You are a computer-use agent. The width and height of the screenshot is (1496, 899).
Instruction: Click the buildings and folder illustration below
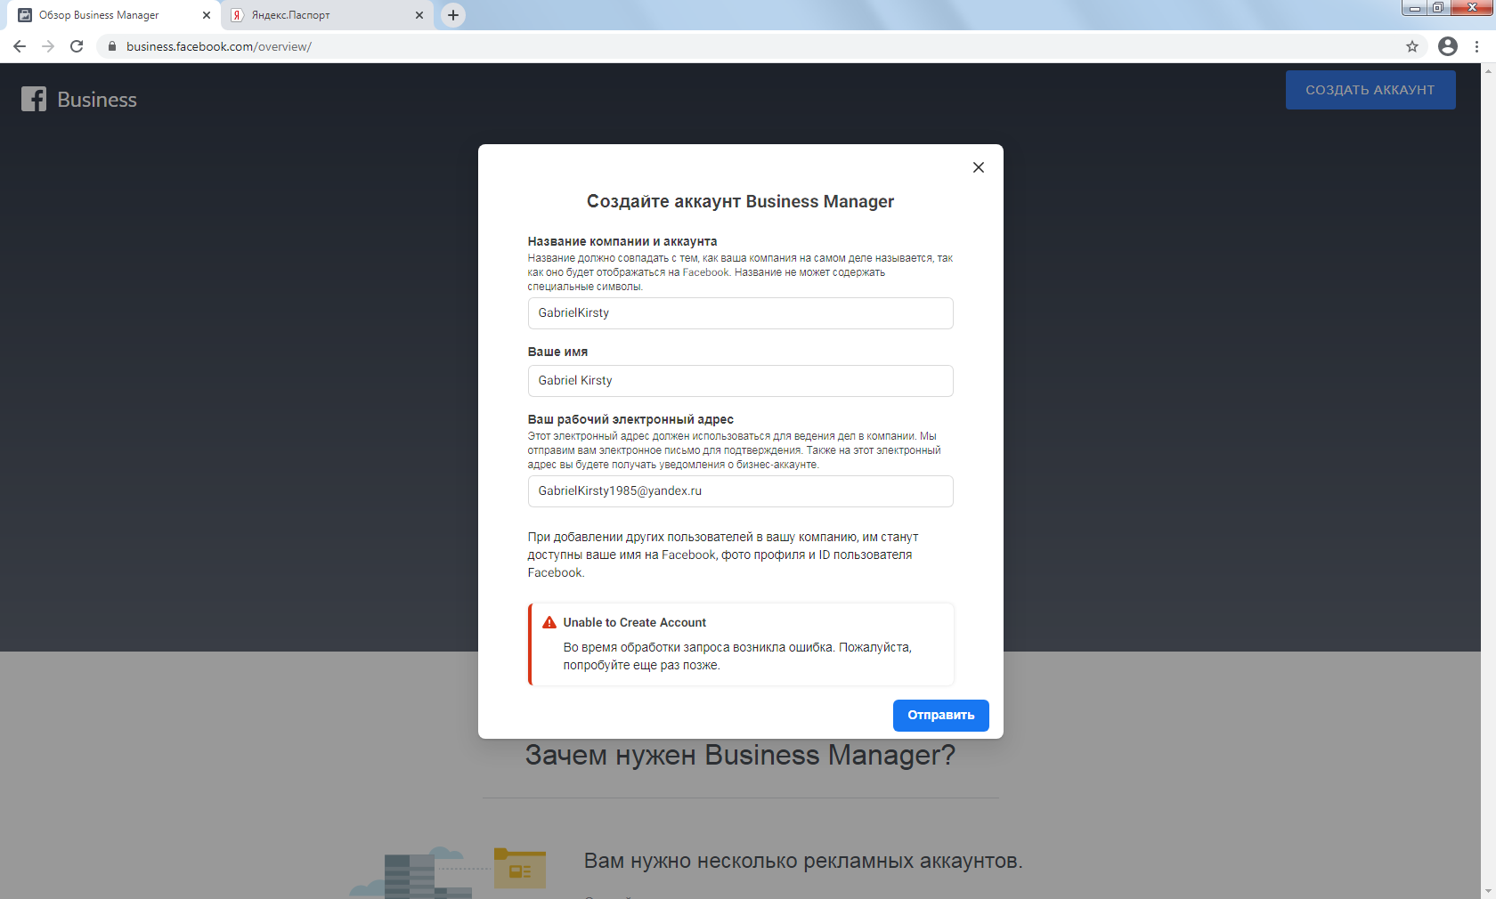[x=448, y=872]
